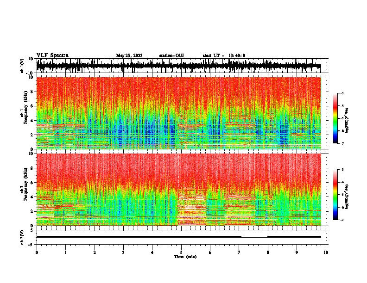Click the ch.2 frequency axis "6" tick label

pos(32,183)
